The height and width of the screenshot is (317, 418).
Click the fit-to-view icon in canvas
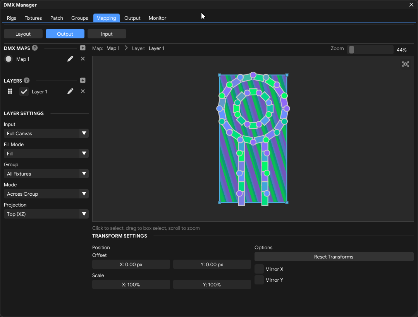405,64
